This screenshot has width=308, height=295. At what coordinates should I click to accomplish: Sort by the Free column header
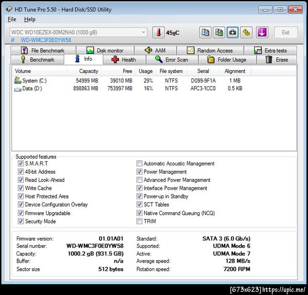tap(118, 71)
